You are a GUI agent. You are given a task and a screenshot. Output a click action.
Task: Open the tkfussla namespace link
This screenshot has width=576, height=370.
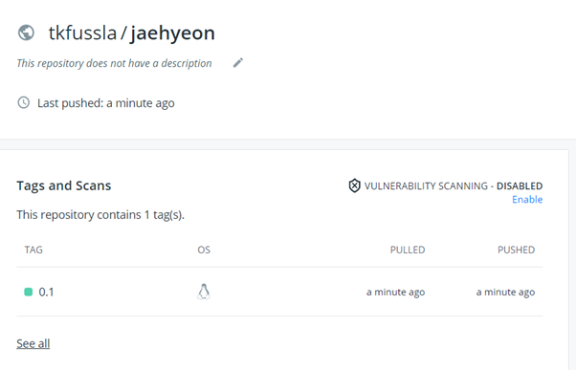pos(82,33)
